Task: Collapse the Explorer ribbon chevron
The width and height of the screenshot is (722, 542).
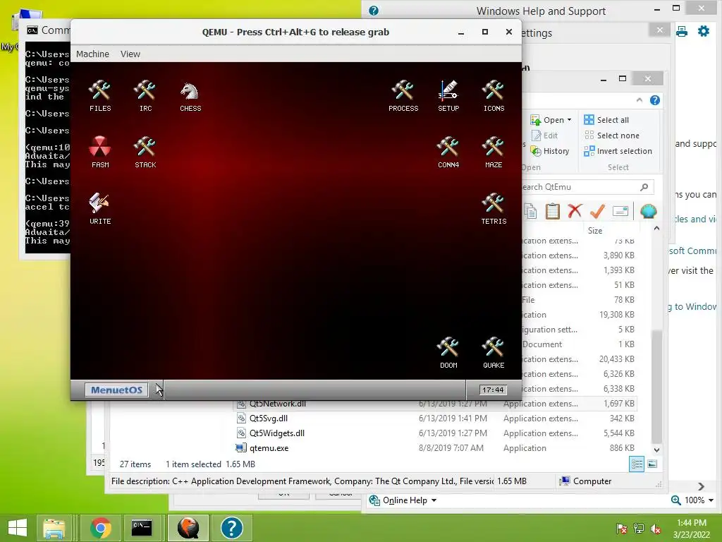Action: tap(639, 100)
